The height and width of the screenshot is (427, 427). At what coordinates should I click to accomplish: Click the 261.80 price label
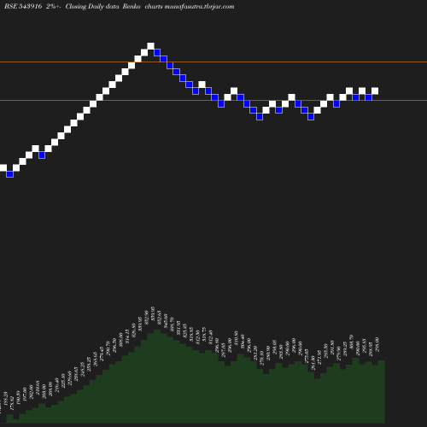[x=313, y=363]
